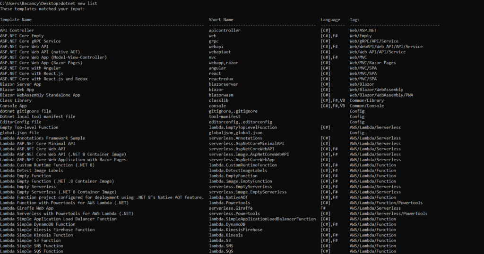
Task: Click 'serverless.Annotations' short name
Action: [x=235, y=138]
